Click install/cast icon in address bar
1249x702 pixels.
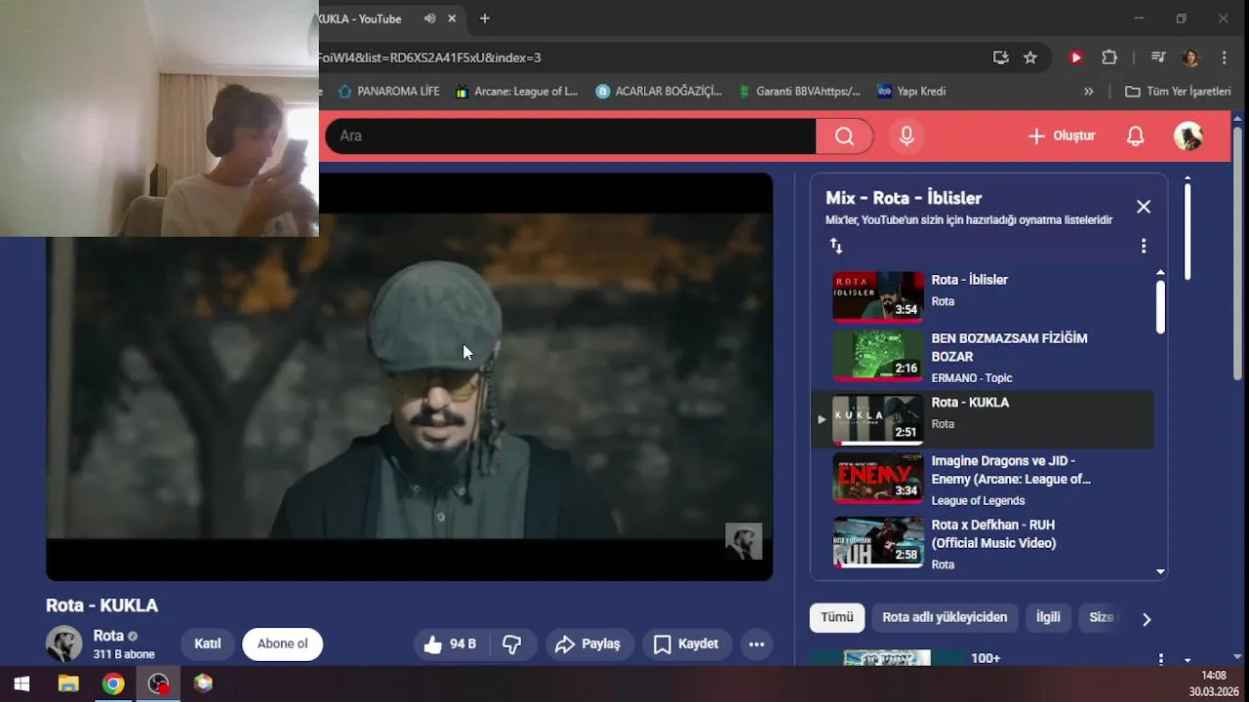point(1000,58)
